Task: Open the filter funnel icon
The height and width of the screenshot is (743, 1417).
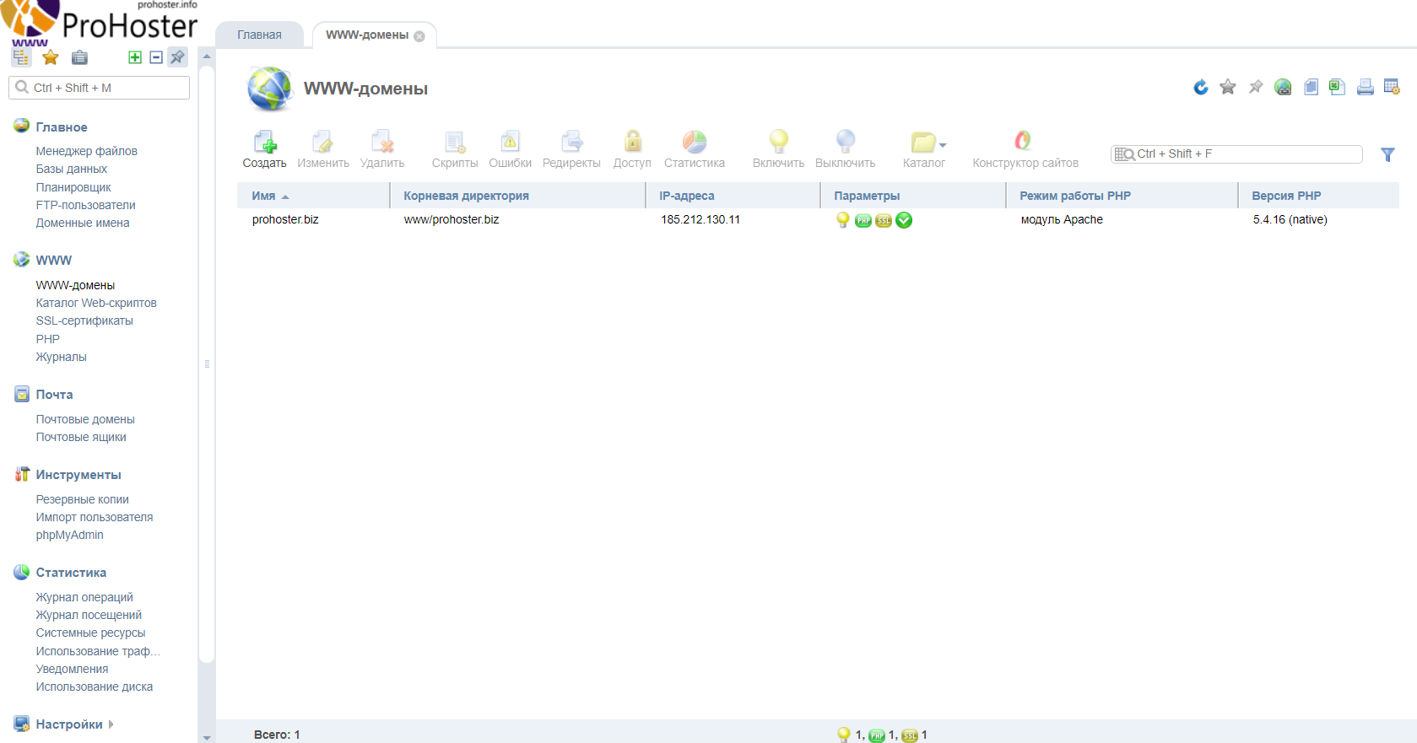Action: (1387, 154)
